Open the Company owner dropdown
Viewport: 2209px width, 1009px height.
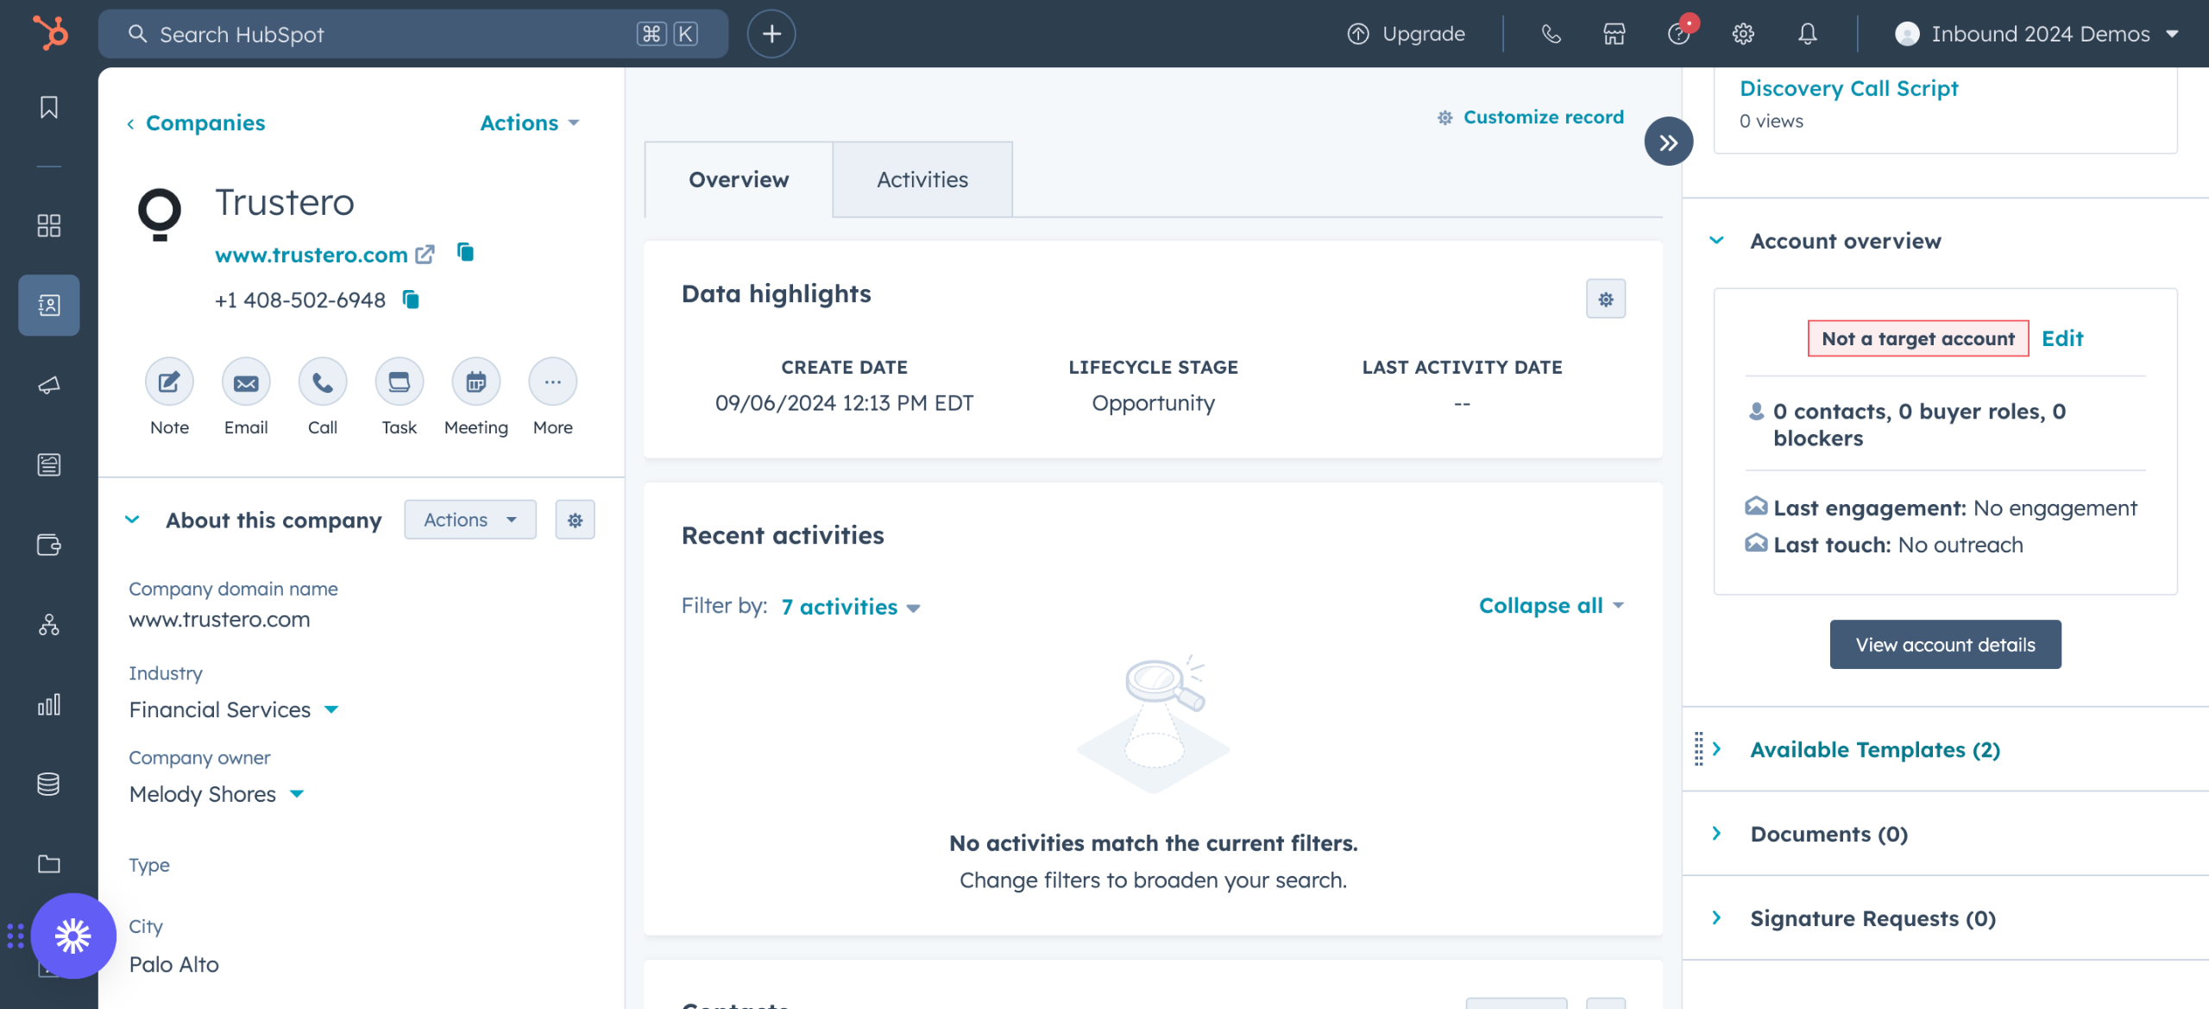click(297, 794)
